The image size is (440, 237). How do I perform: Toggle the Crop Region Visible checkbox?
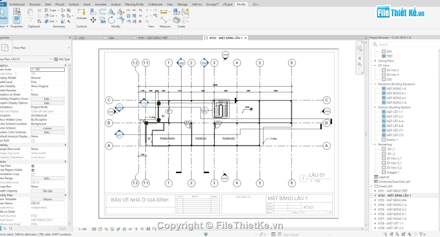tap(33, 170)
